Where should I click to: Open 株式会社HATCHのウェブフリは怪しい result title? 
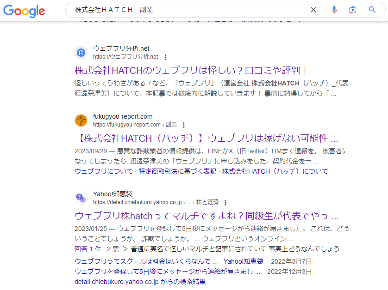click(190, 71)
